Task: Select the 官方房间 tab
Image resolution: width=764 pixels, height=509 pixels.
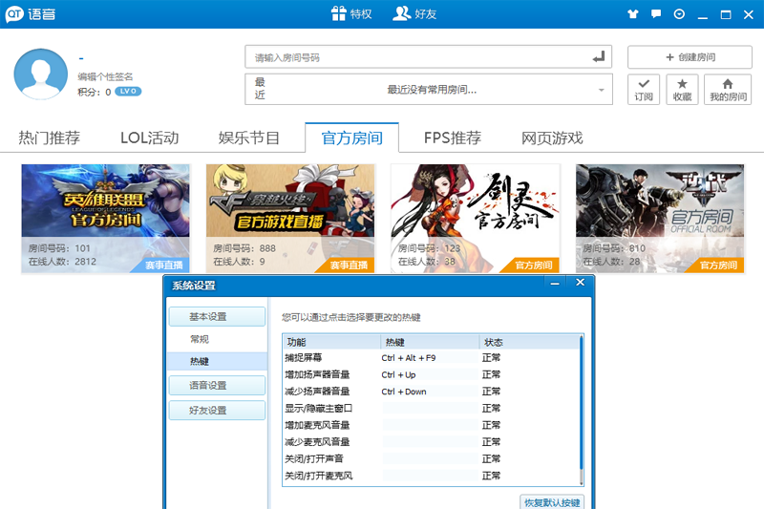Action: [x=351, y=138]
